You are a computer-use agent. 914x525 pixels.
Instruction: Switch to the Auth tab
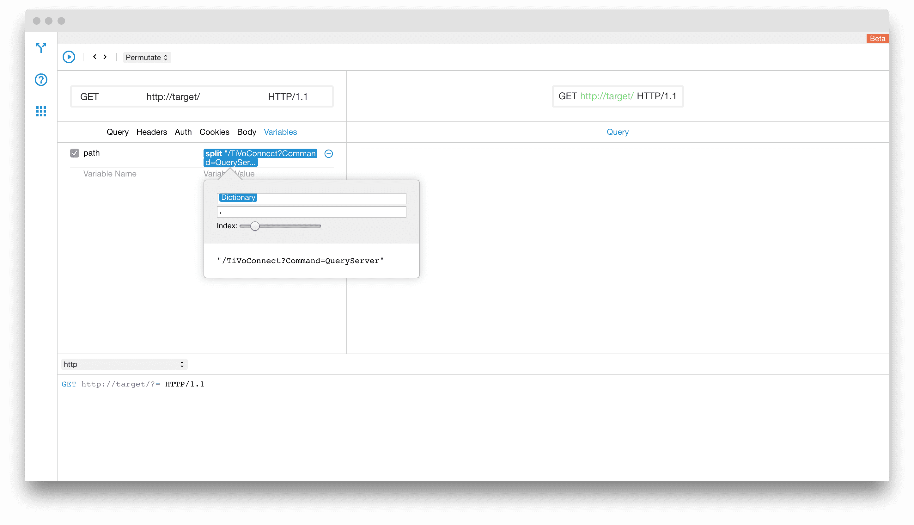[183, 132]
